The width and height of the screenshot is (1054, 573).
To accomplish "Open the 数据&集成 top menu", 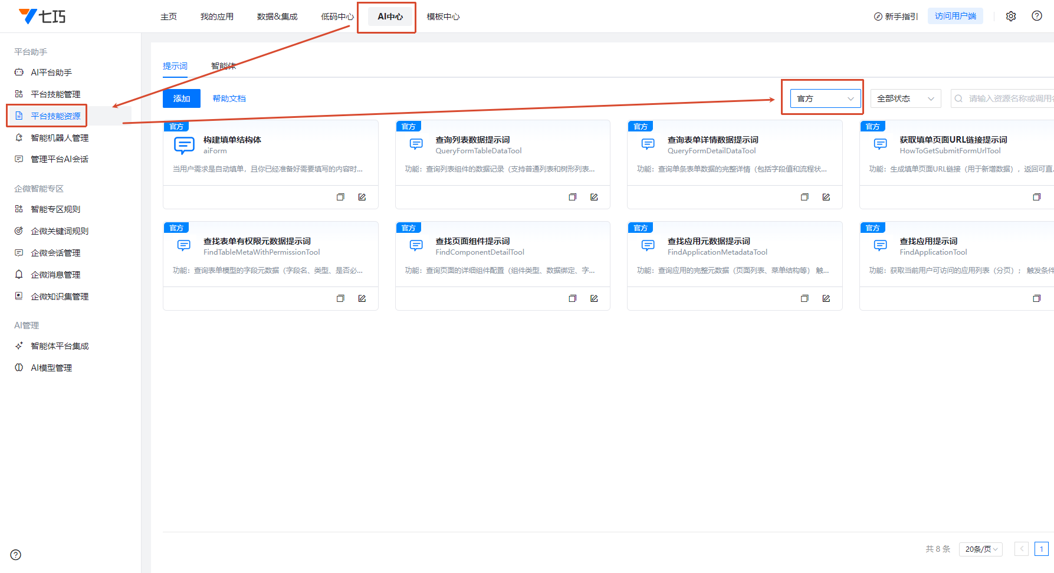I will coord(277,17).
